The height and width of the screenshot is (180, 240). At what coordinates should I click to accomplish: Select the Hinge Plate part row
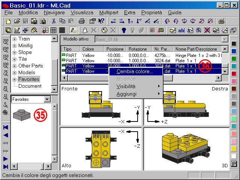click(141, 55)
